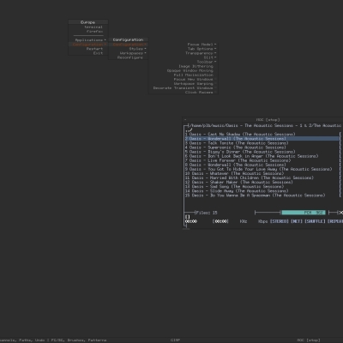343x343 pixels.
Task: Click the MOC music directory path header
Action: [x=265, y=125]
